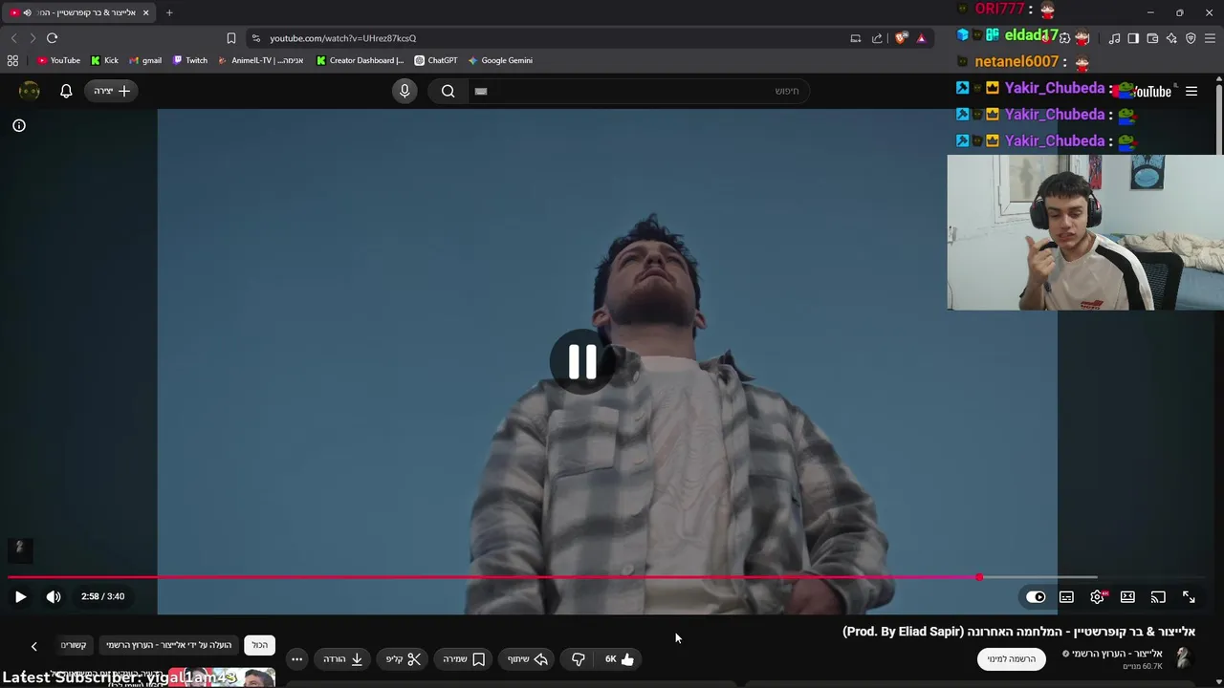Open browser main hamburger menu

click(1210, 38)
